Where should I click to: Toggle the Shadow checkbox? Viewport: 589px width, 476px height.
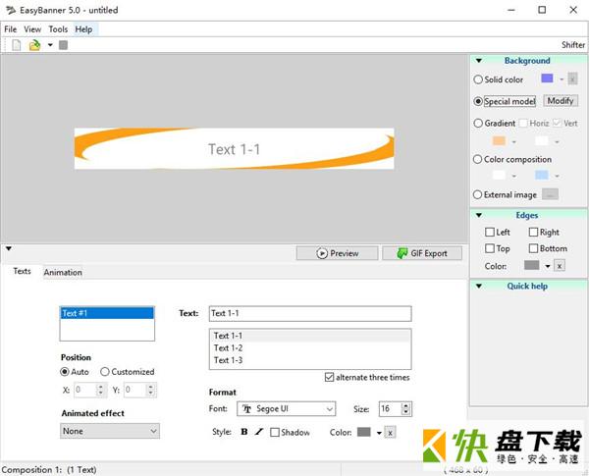click(275, 433)
